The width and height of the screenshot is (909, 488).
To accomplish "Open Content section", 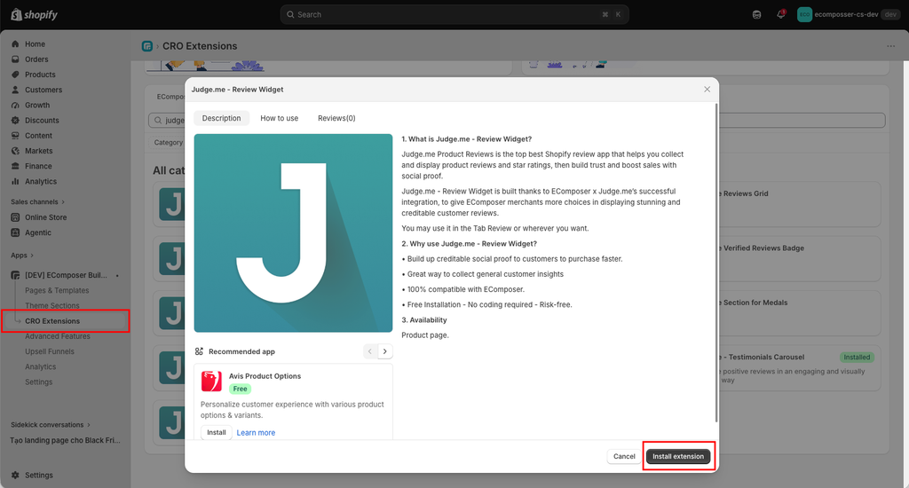I will point(38,136).
